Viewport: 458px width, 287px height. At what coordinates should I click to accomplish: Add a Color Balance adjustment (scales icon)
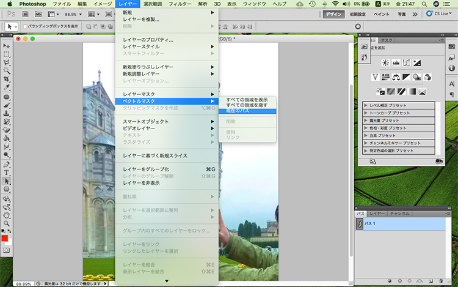[x=396, y=77]
